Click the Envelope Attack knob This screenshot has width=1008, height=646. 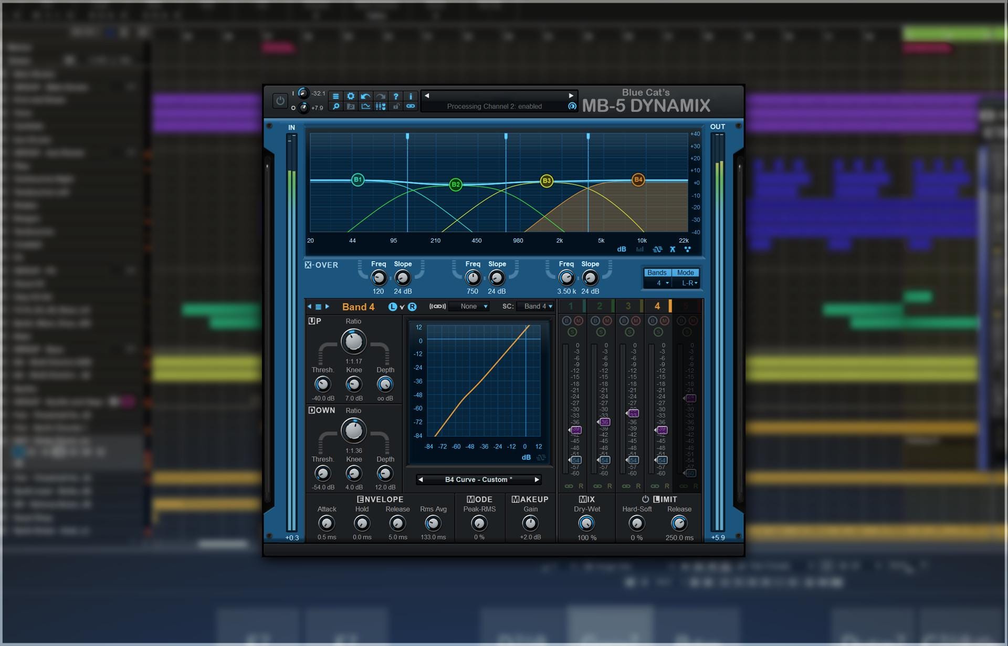coord(327,523)
